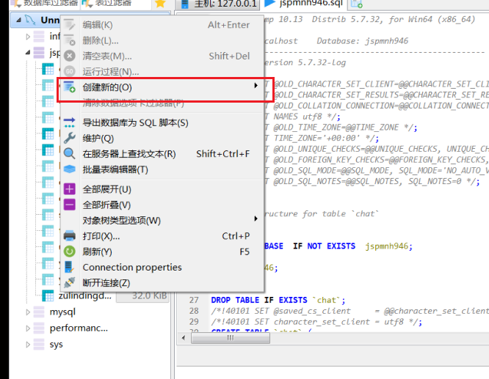Click the submenu arrow on 对象树类型选项(W)

tap(256, 218)
